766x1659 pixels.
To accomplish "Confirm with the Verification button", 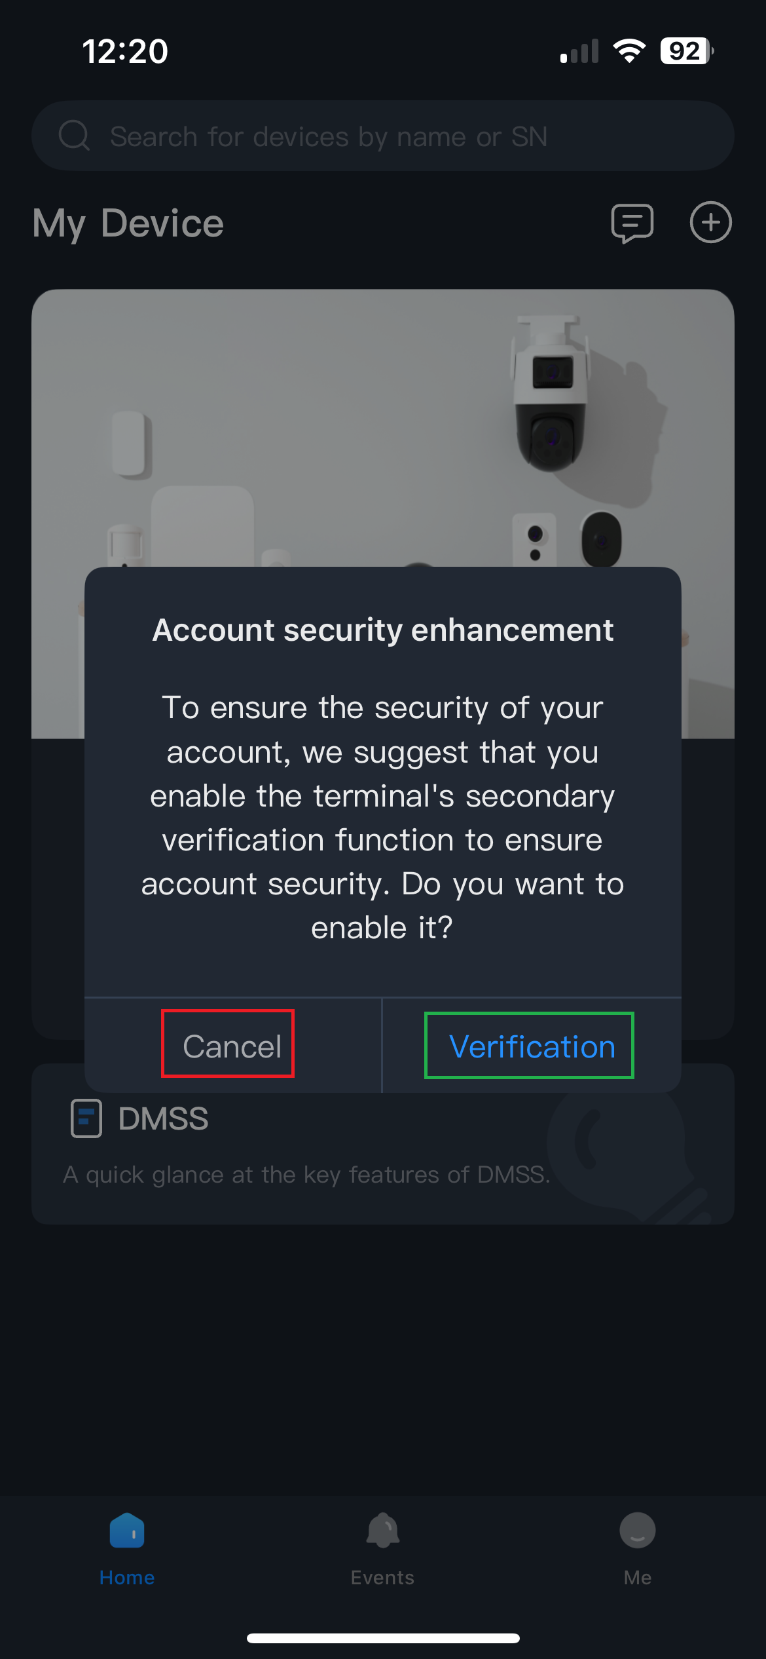I will (x=532, y=1046).
